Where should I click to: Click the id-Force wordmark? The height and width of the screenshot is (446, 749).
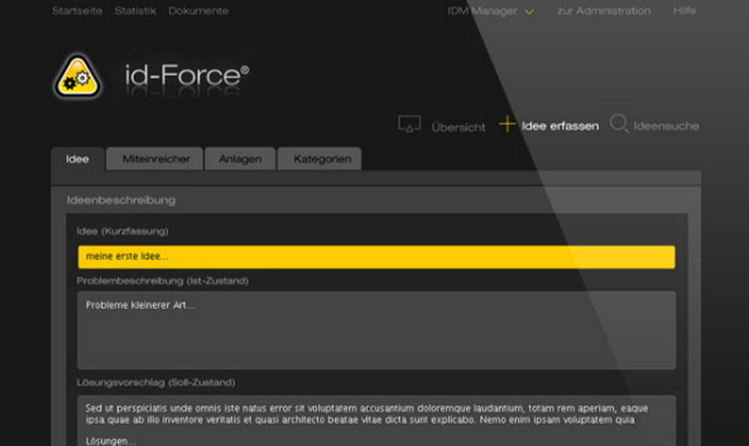187,76
